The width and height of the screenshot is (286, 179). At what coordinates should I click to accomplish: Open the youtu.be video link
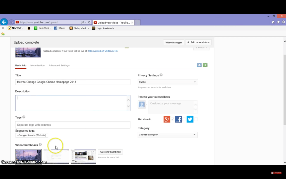point(103,51)
